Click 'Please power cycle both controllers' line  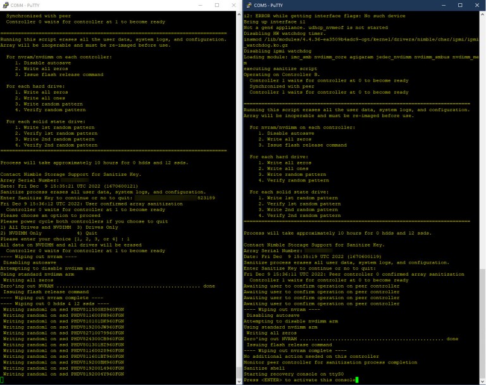tap(84, 221)
